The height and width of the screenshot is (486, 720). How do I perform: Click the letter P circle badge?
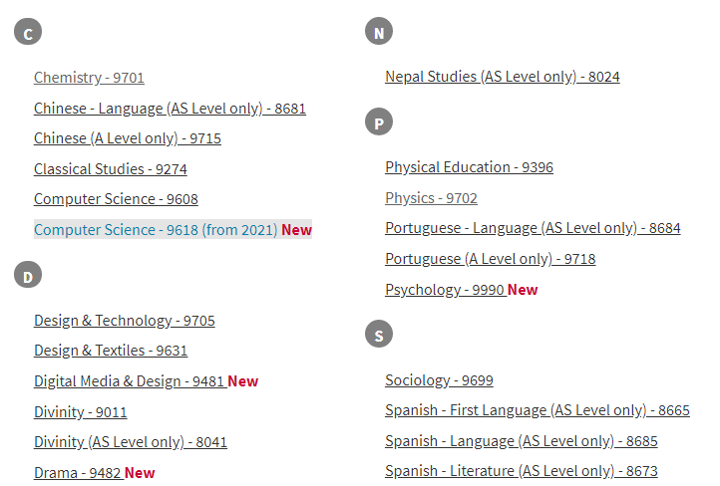(379, 122)
